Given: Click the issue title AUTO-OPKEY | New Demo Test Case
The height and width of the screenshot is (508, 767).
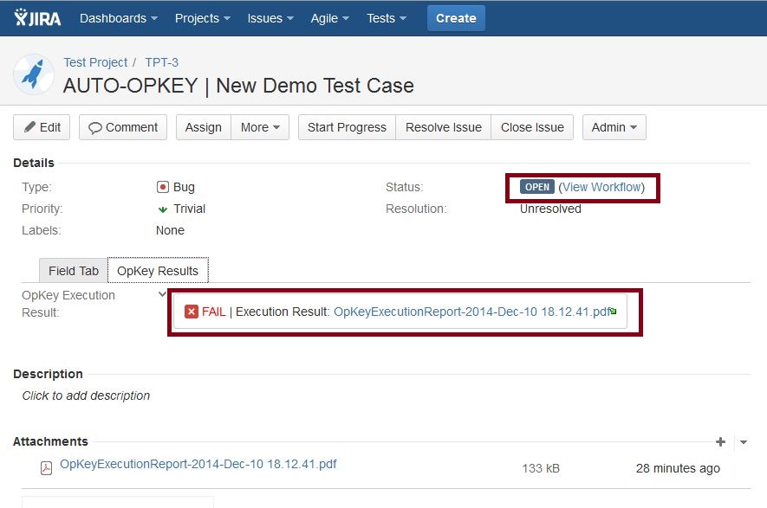Looking at the screenshot, I should tap(238, 86).
